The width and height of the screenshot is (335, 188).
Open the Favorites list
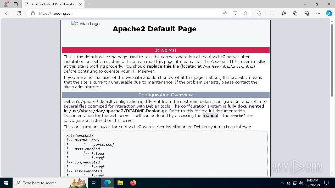click(x=284, y=13)
